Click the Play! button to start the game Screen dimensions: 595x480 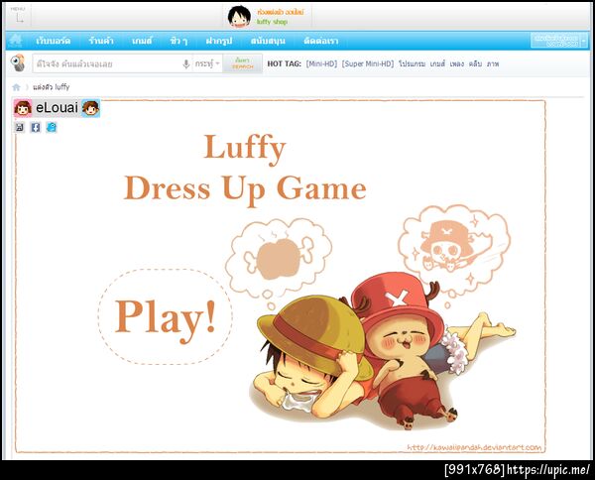[x=166, y=317]
